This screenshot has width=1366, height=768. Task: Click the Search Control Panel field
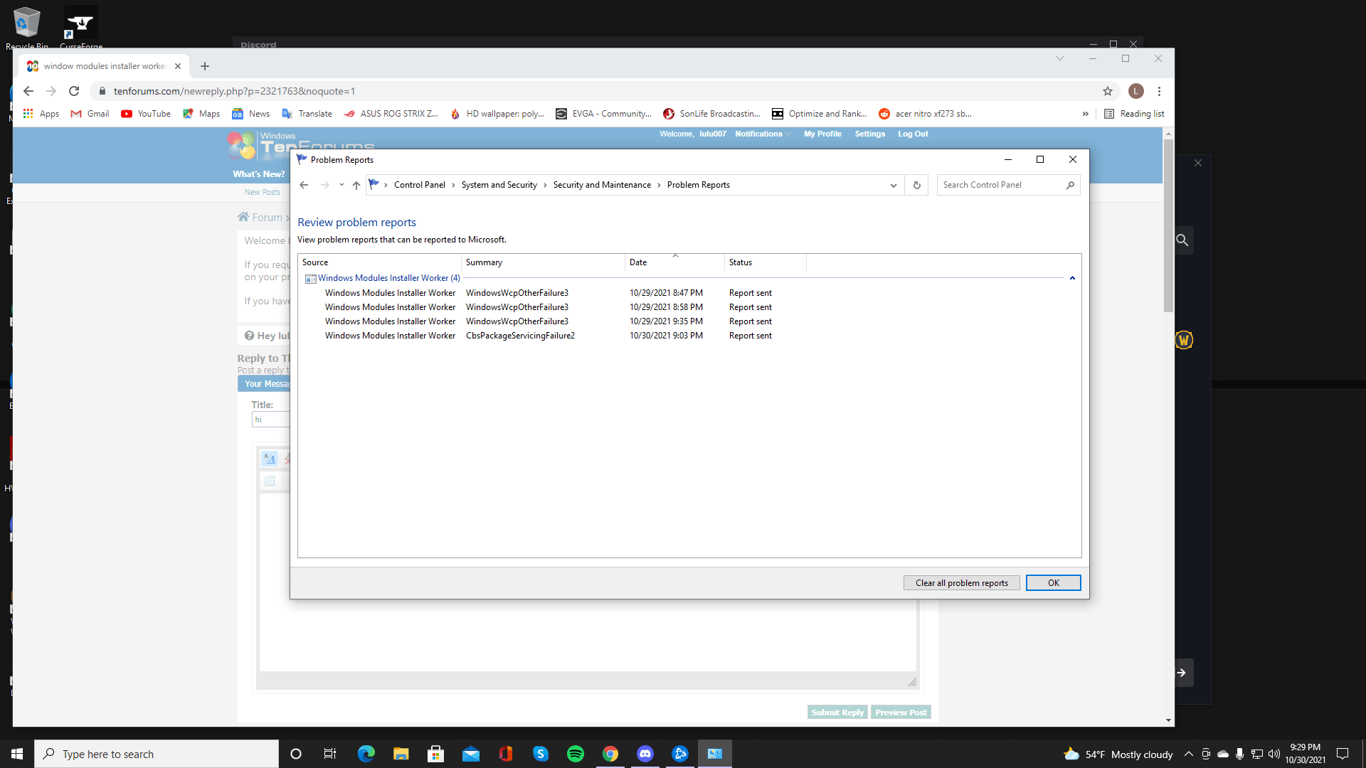pyautogui.click(x=1000, y=185)
